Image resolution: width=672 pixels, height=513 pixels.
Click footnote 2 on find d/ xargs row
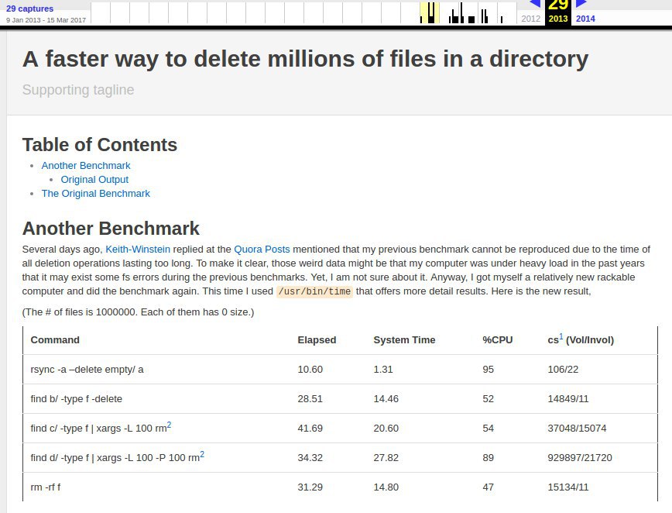coord(202,454)
